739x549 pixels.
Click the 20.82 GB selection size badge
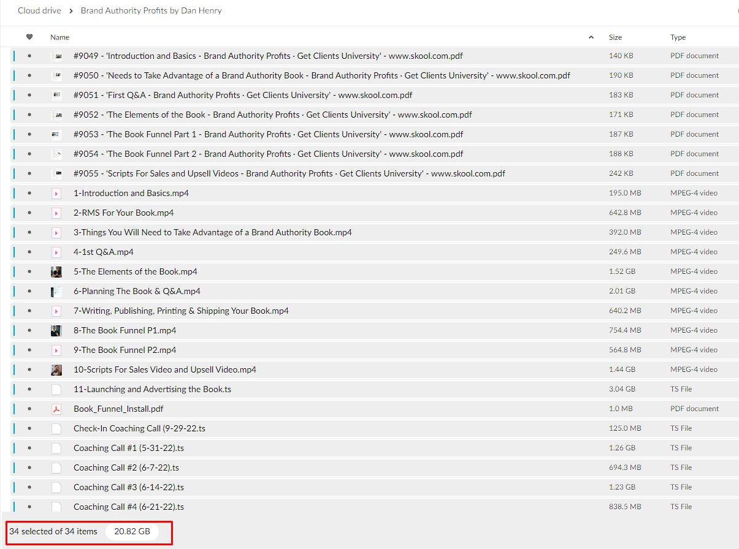[132, 531]
